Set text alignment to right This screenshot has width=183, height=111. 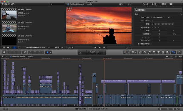pos(158,24)
